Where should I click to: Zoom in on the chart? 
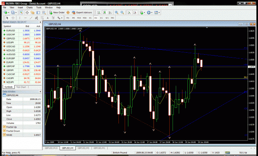(117, 12)
